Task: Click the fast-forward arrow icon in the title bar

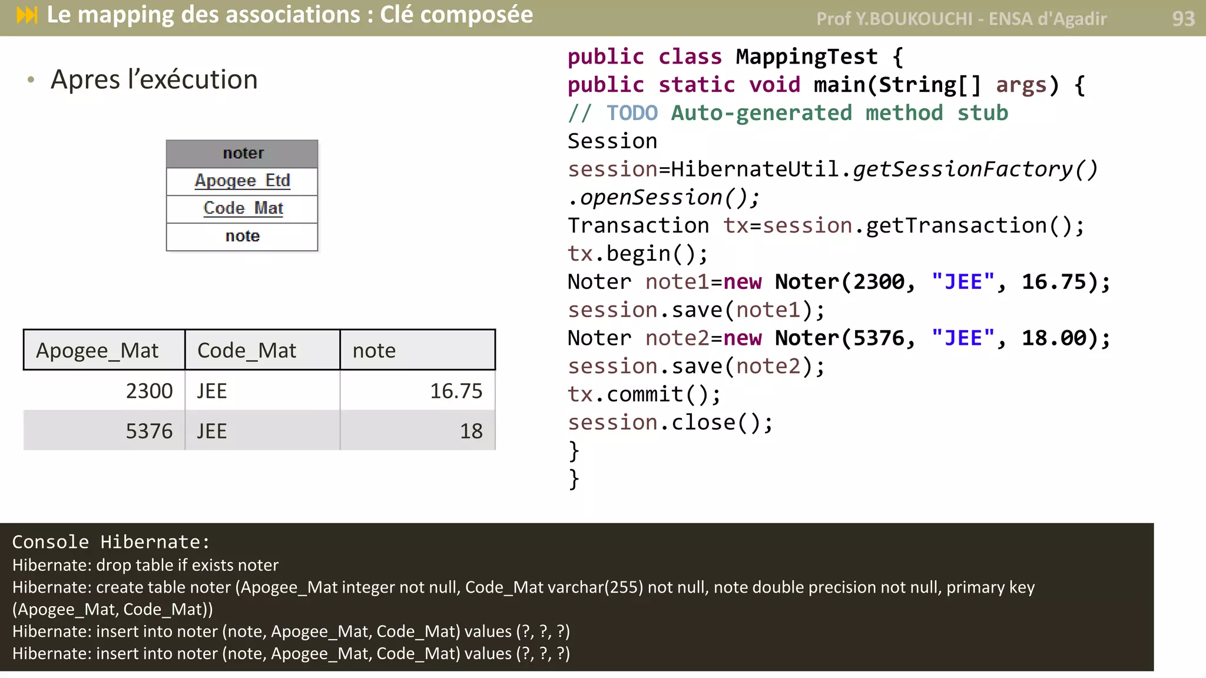Action: 27,15
